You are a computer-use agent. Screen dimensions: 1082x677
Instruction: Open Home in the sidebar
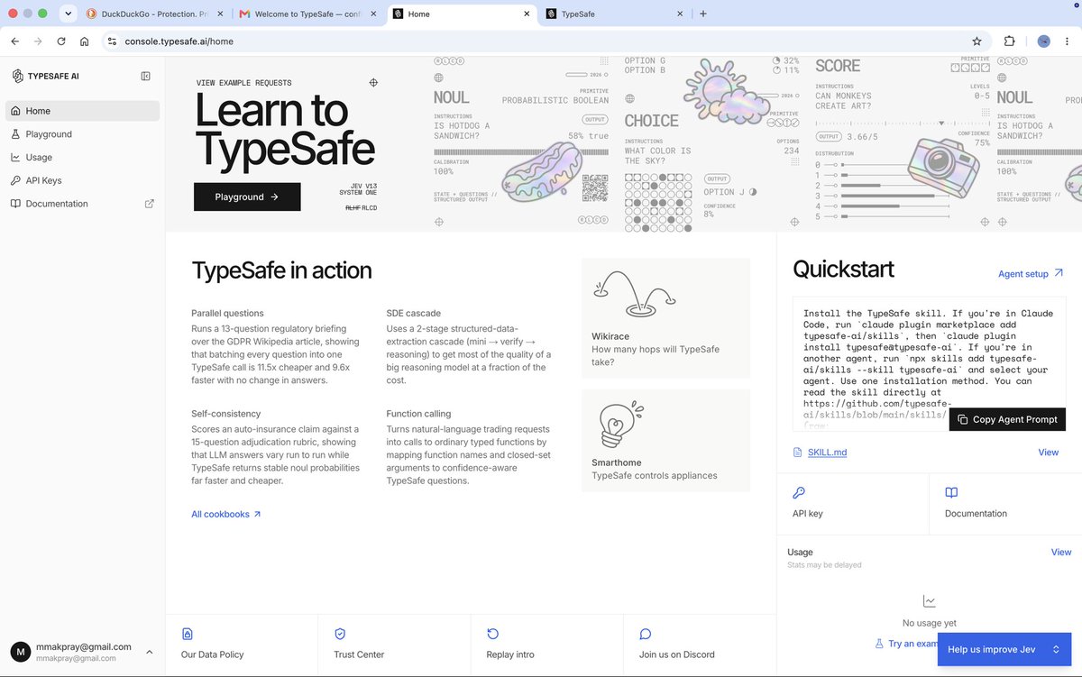coord(82,111)
